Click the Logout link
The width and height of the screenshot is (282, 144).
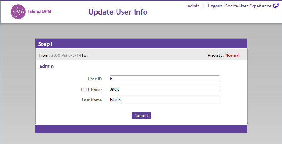215,6
